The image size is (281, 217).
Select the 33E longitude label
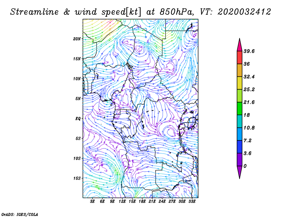click(x=192, y=202)
